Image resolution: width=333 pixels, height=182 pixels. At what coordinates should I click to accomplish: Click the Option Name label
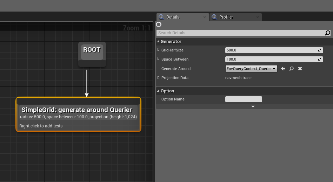[x=173, y=99]
